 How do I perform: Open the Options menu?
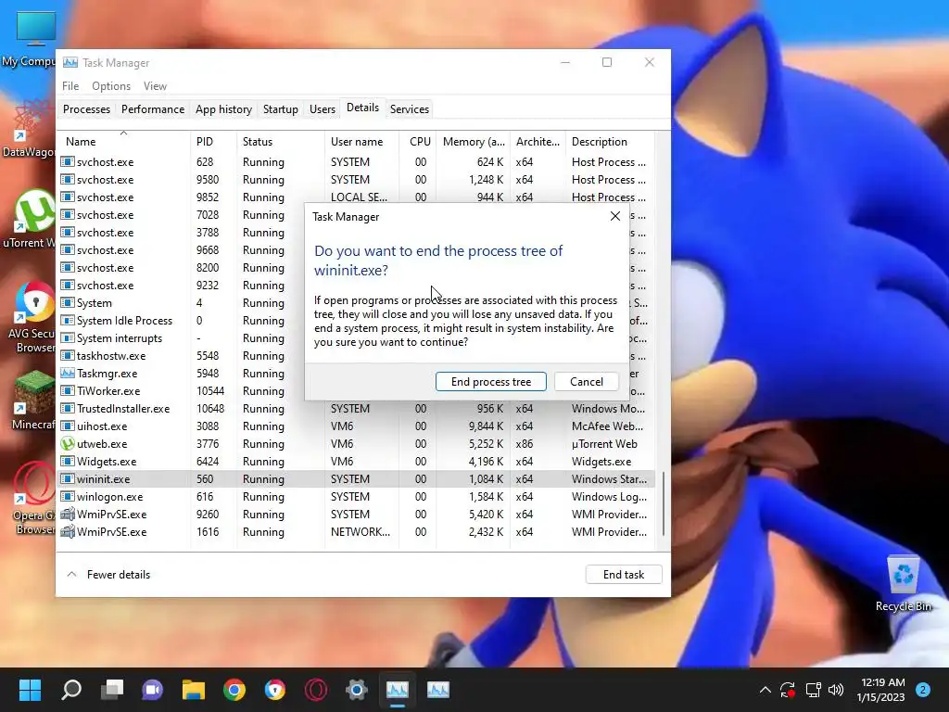point(111,86)
